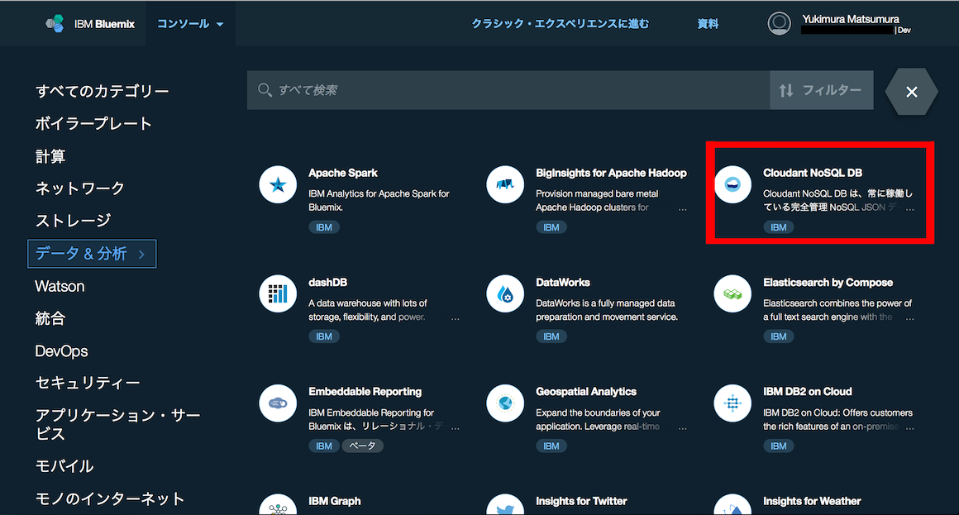Select the すべてのカテゴリー category

tap(103, 91)
